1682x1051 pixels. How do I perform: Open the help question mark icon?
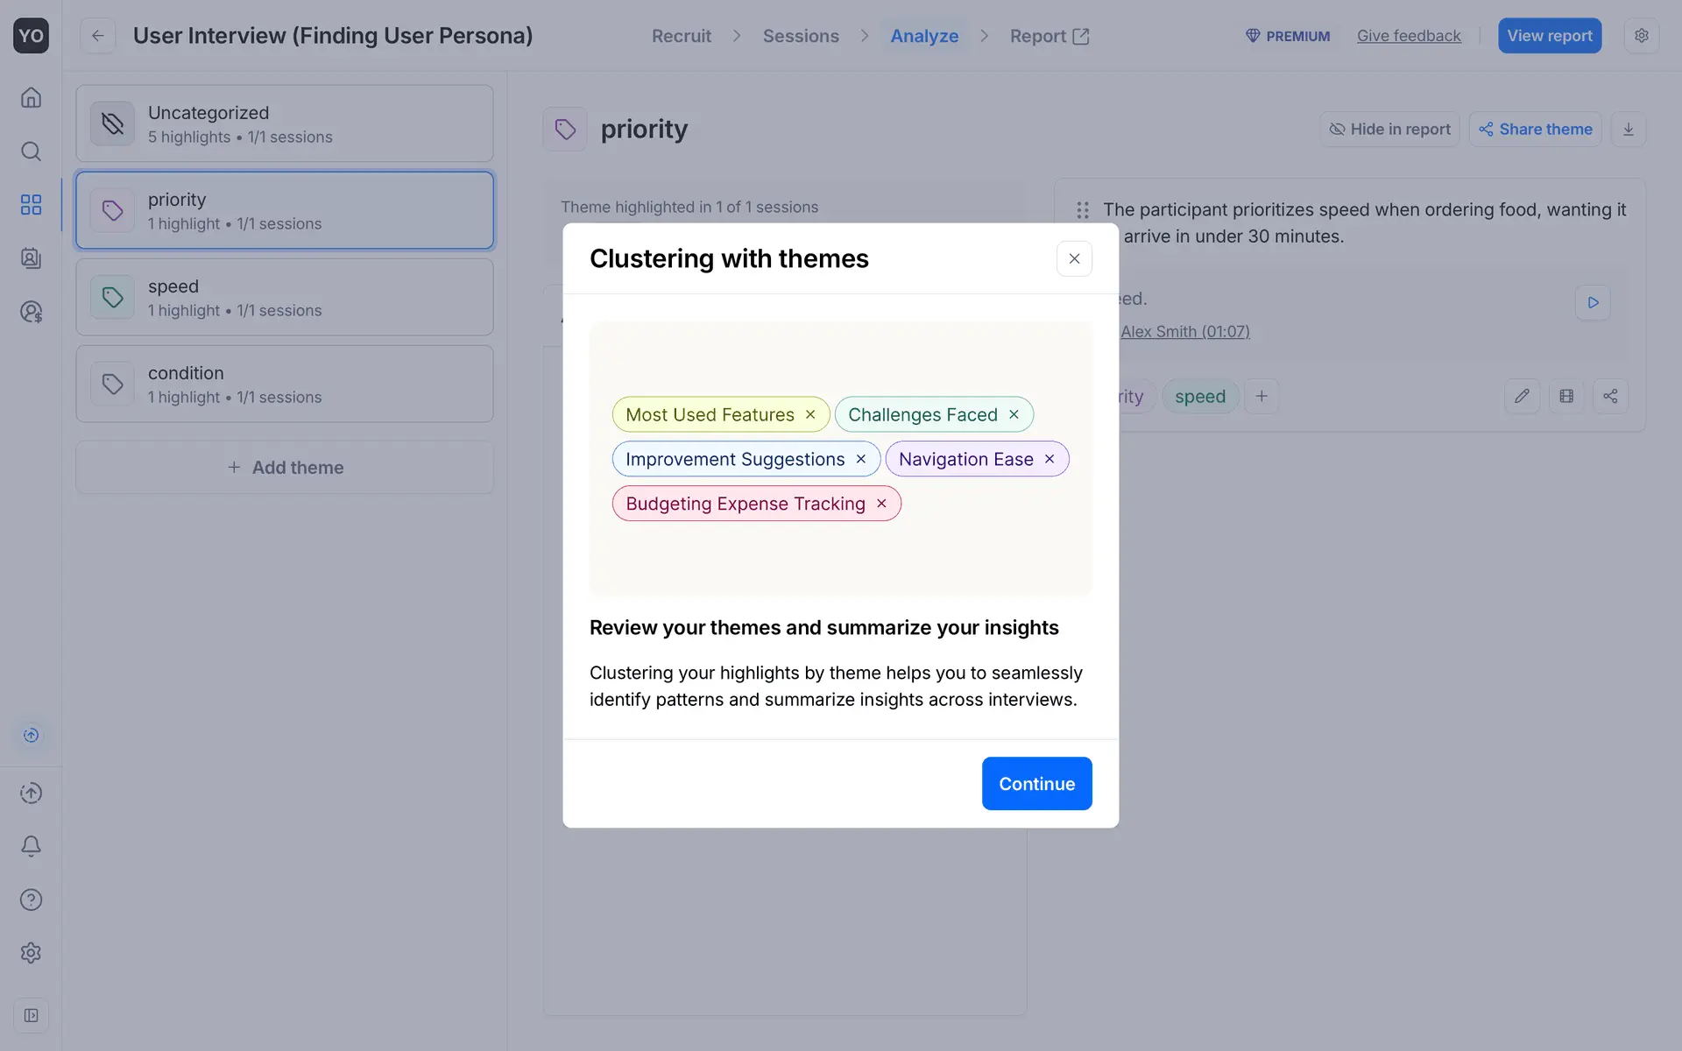(31, 899)
